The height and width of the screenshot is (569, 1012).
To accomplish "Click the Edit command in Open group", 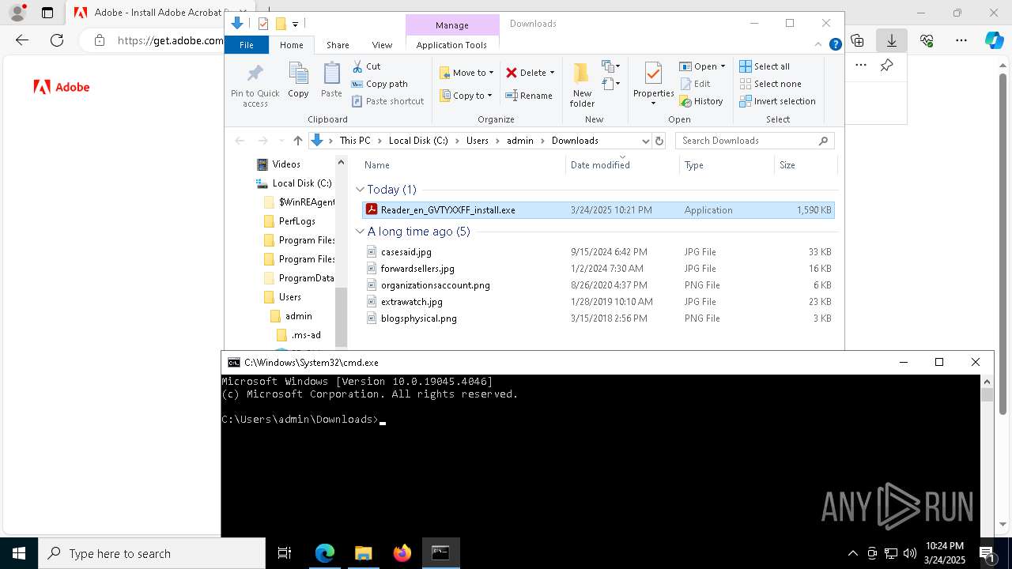I will (695, 84).
